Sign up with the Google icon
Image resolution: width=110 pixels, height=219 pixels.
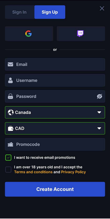[x=29, y=34]
